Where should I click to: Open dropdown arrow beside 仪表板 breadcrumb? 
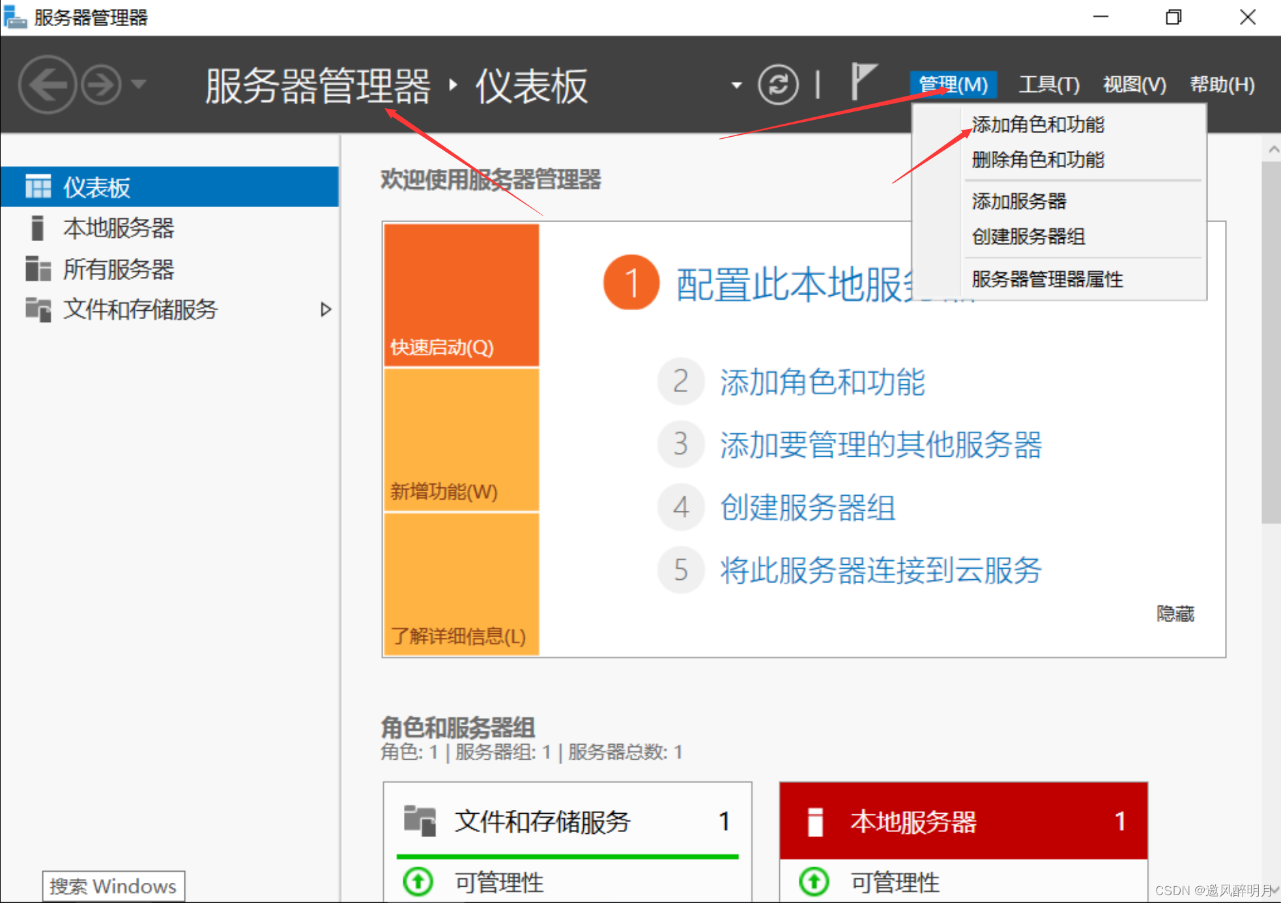(x=736, y=85)
